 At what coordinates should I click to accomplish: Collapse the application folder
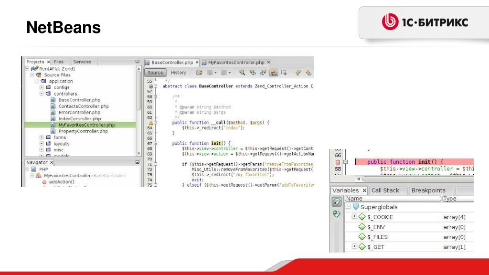37,81
